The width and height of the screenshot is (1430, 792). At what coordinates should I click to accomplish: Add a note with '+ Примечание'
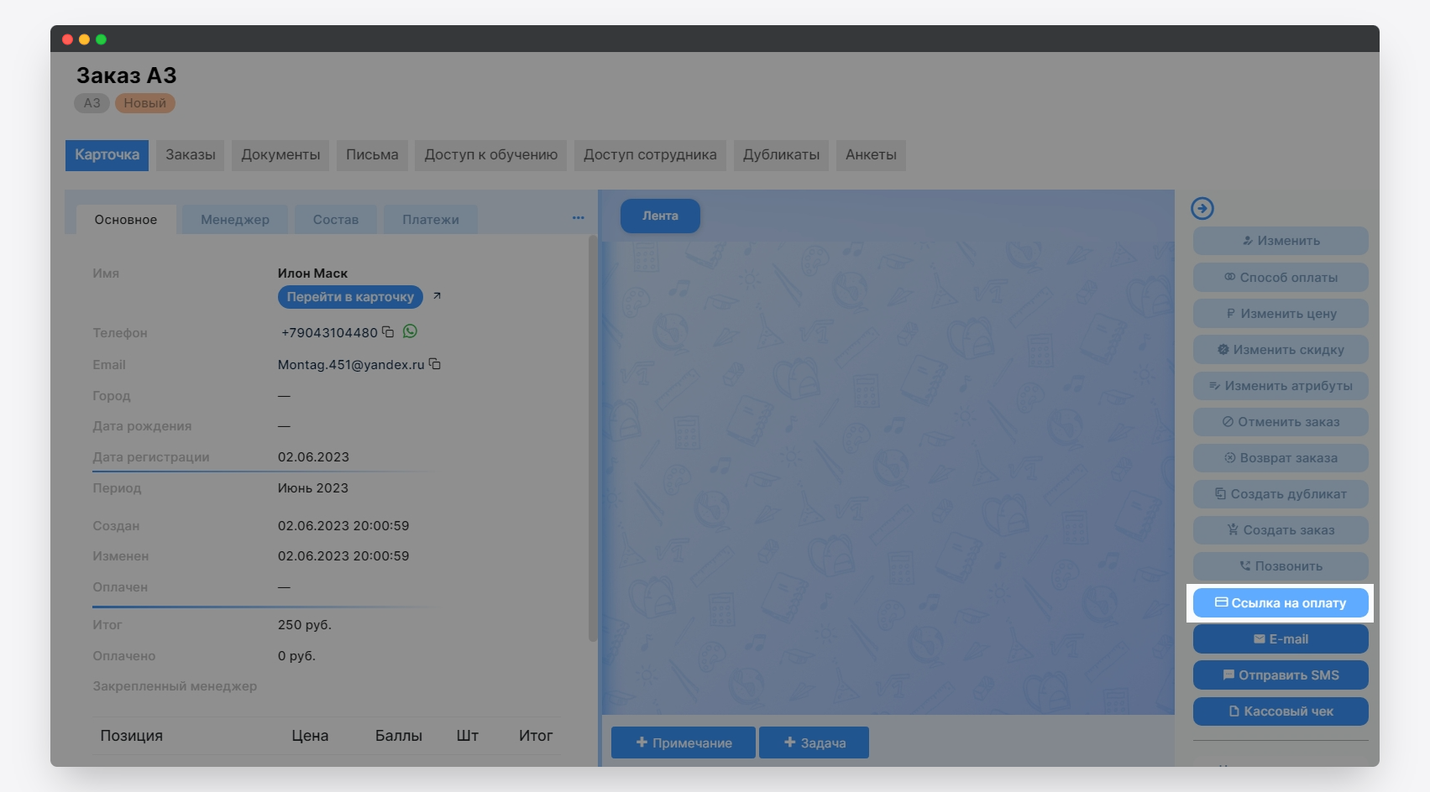(x=684, y=743)
